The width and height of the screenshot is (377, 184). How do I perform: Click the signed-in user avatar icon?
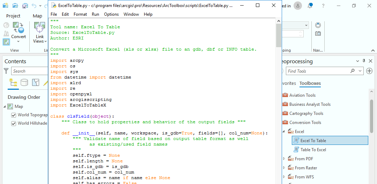point(298,6)
